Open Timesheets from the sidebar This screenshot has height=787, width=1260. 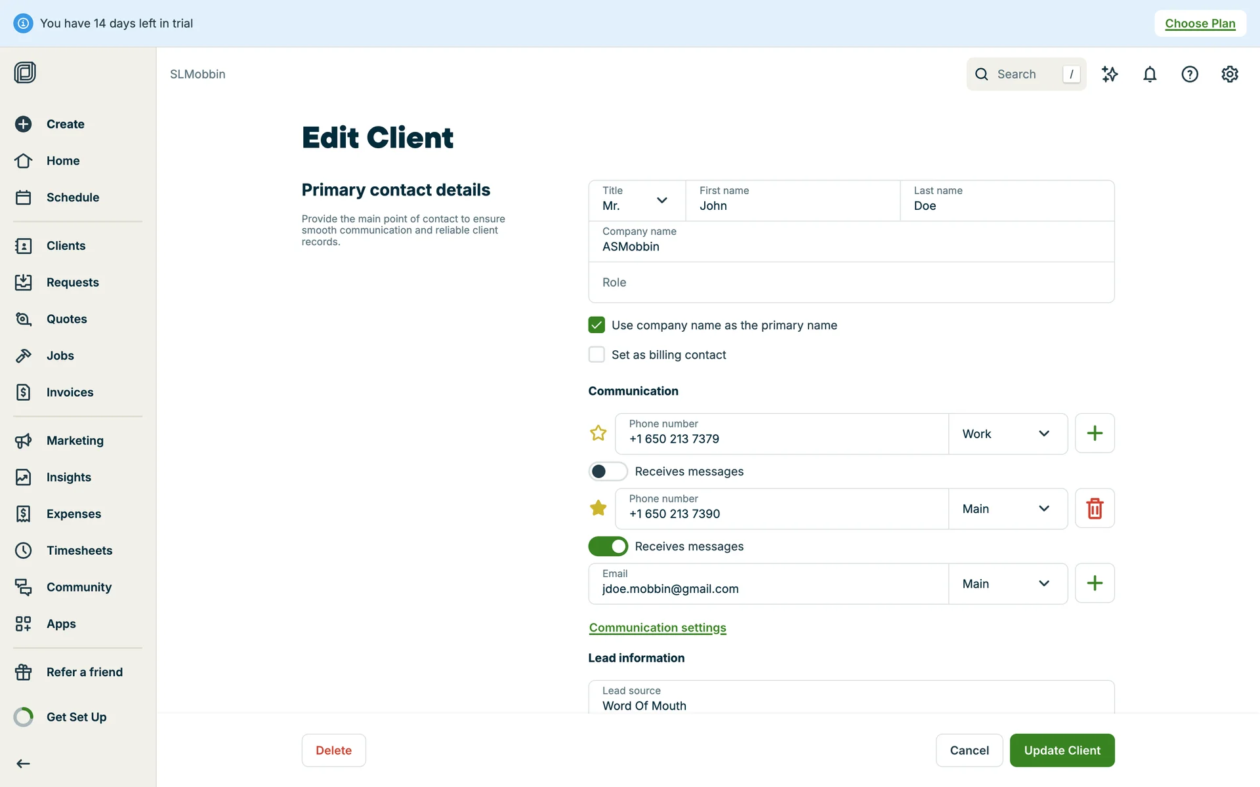(x=79, y=550)
